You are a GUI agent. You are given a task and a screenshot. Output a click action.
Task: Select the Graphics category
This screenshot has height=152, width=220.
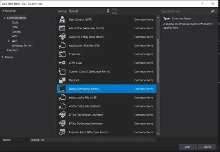tap(13, 50)
